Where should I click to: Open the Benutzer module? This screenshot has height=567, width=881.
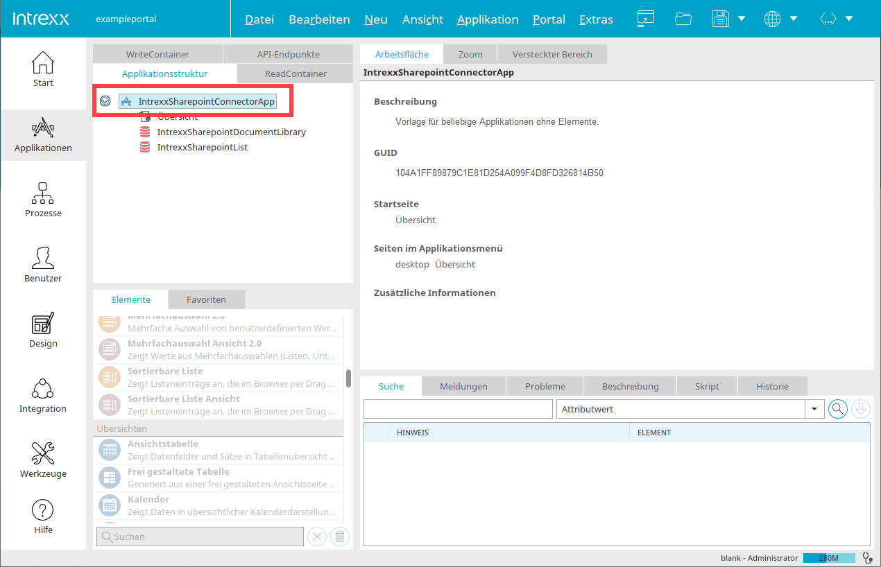point(43,265)
